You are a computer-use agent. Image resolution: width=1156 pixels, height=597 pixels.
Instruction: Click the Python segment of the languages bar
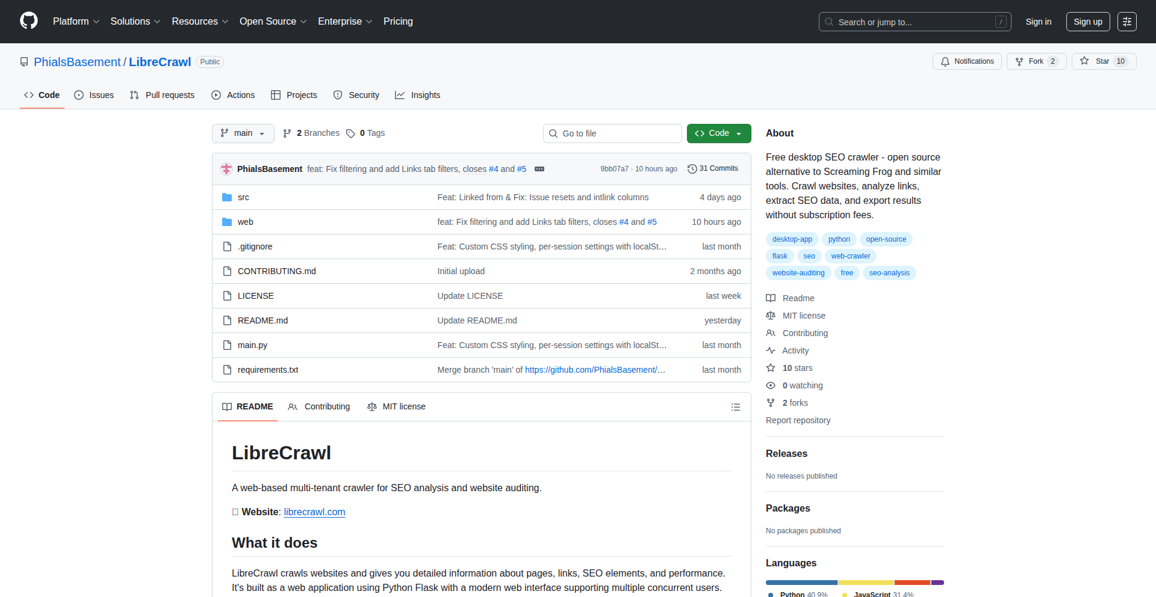click(x=801, y=582)
